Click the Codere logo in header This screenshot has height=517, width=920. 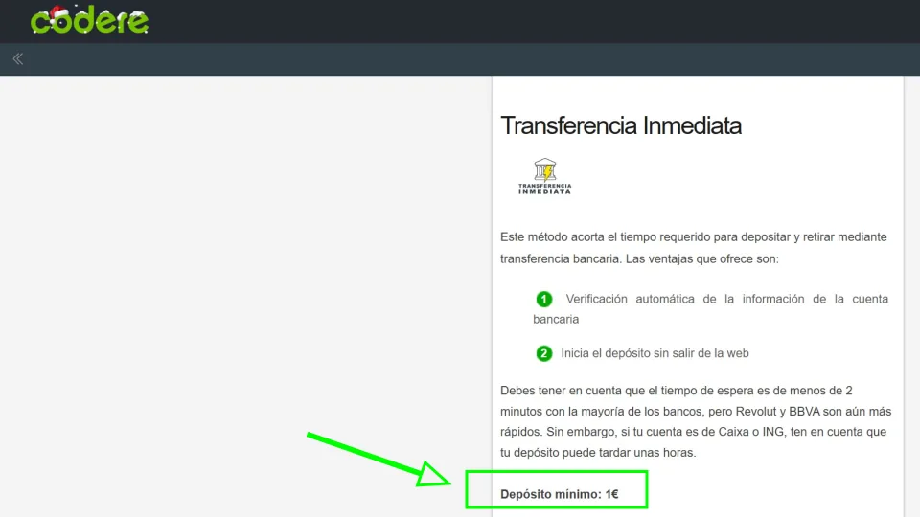[89, 21]
